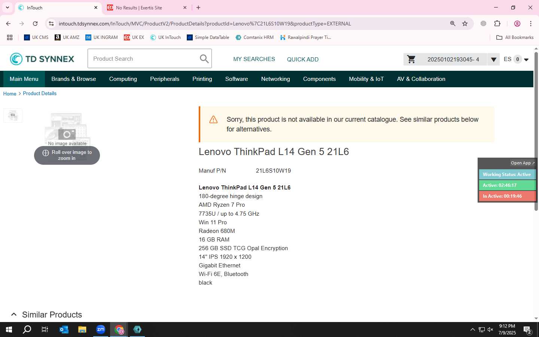Click the zoom magnifier icon in address bar
Viewport: 539px width, 337px height.
pyautogui.click(x=453, y=24)
